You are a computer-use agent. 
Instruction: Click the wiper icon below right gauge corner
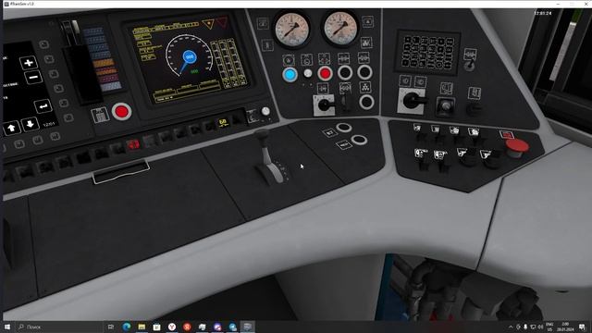[x=366, y=43]
